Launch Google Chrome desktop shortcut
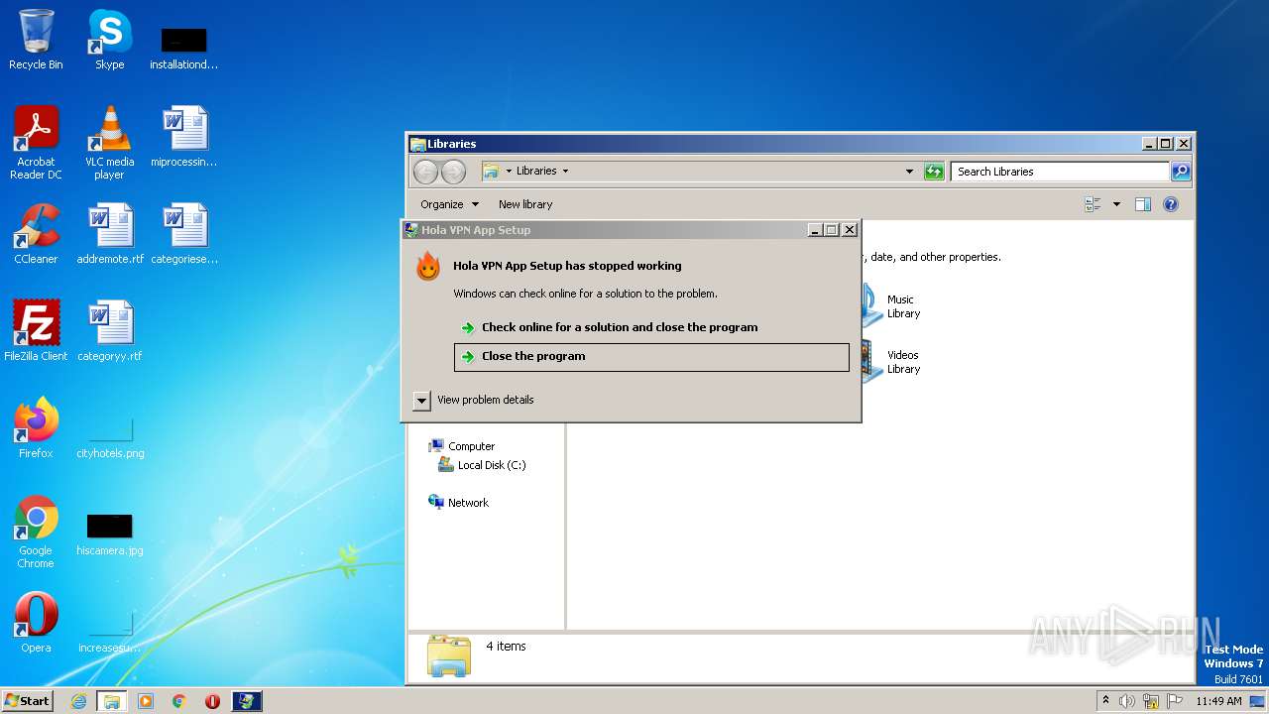This screenshot has height=714, width=1269. (36, 532)
